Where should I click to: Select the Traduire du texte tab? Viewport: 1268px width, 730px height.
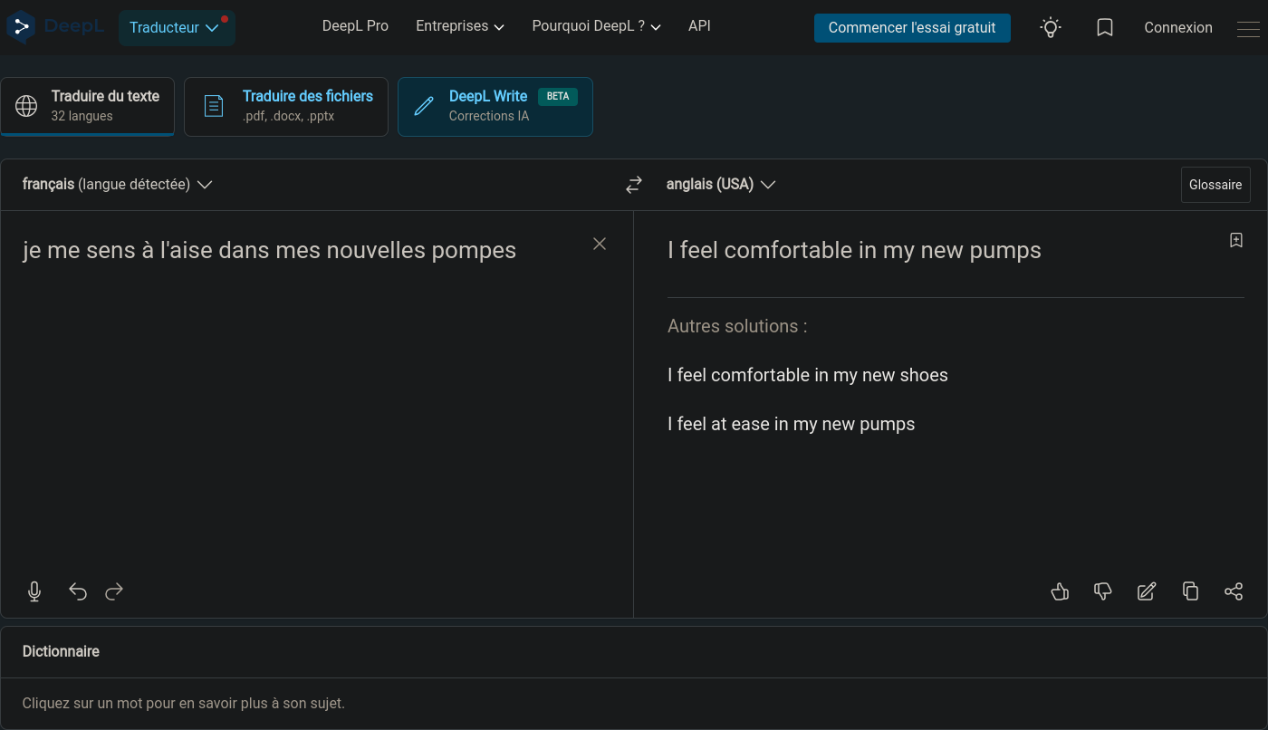[87, 106]
